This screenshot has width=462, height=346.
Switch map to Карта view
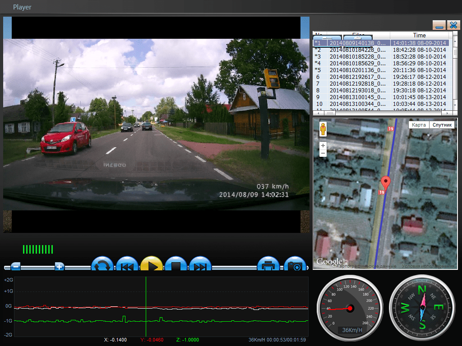[418, 125]
